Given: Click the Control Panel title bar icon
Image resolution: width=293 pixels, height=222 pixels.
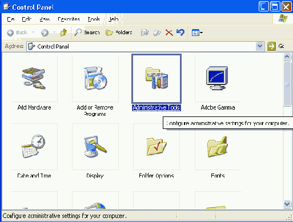Looking at the screenshot, I should pos(6,7).
